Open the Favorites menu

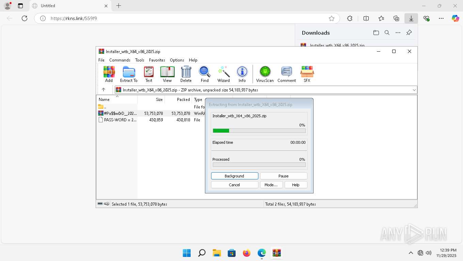pyautogui.click(x=157, y=60)
